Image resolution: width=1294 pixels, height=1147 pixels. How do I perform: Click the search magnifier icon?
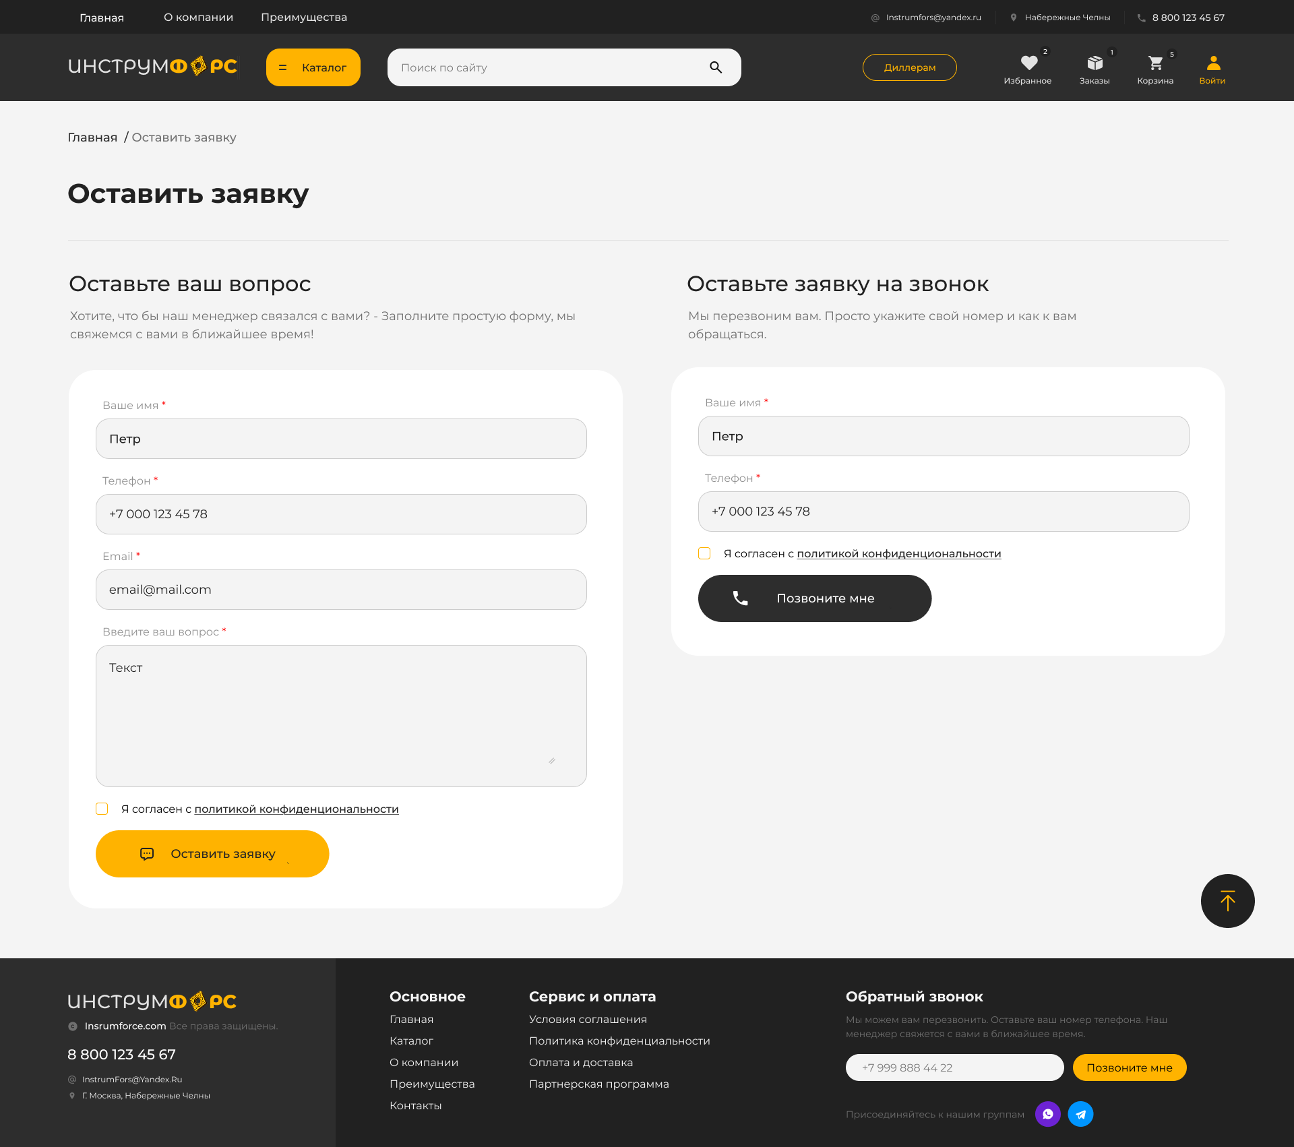(x=716, y=67)
